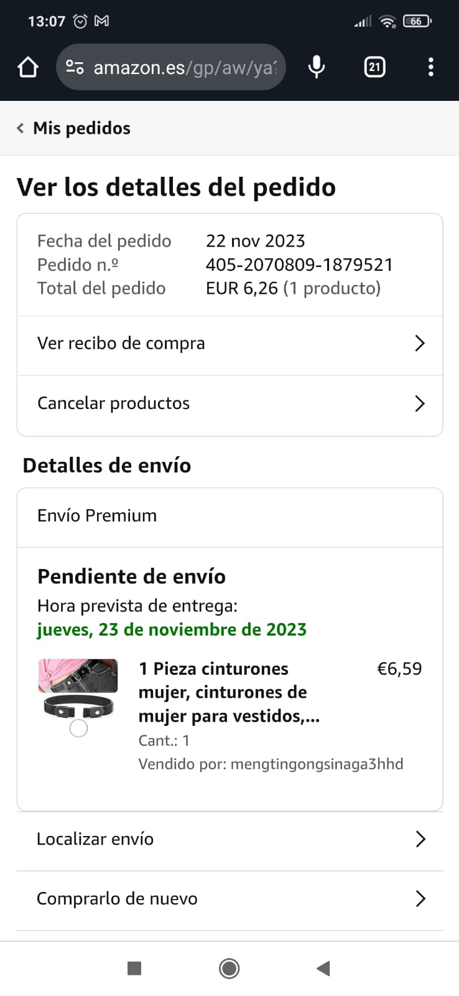Tap the Android recent apps square
Image resolution: width=459 pixels, height=996 pixels.
tap(134, 968)
